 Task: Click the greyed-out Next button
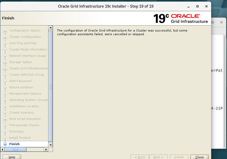coord(158,157)
